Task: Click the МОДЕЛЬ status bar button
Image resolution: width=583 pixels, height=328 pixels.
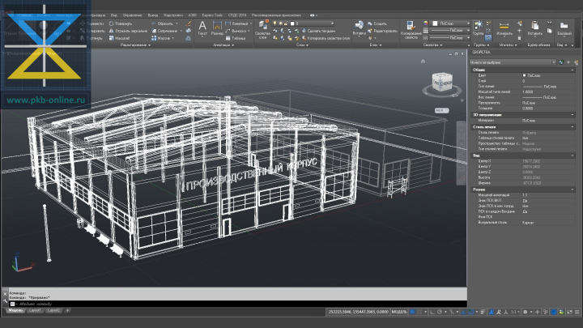Action: (399, 312)
